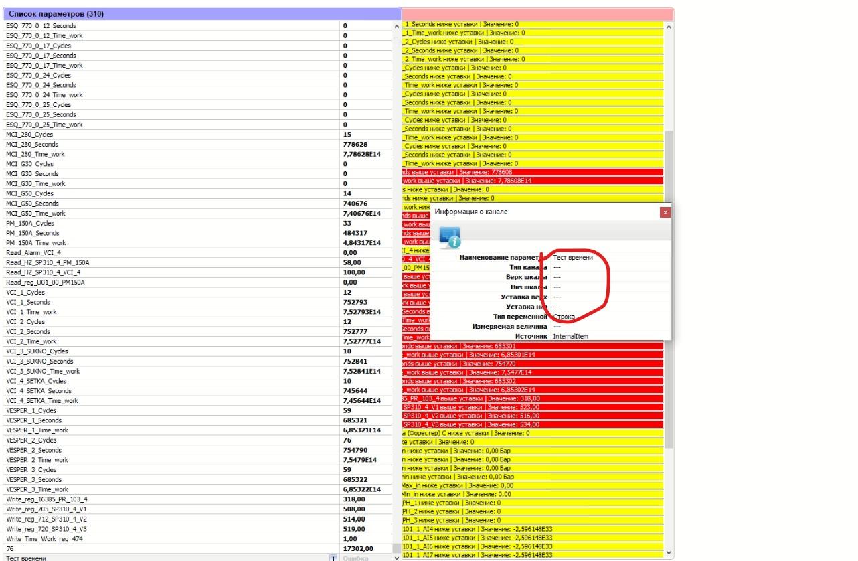This screenshot has height=561, width=858.
Task: Click value 484317 of PM_150A_Seconds
Action: (355, 233)
